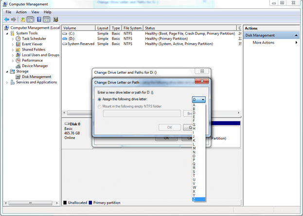The width and height of the screenshot is (303, 216).
Task: Click the '465.76 GB' disk size text
Action: tap(72, 133)
